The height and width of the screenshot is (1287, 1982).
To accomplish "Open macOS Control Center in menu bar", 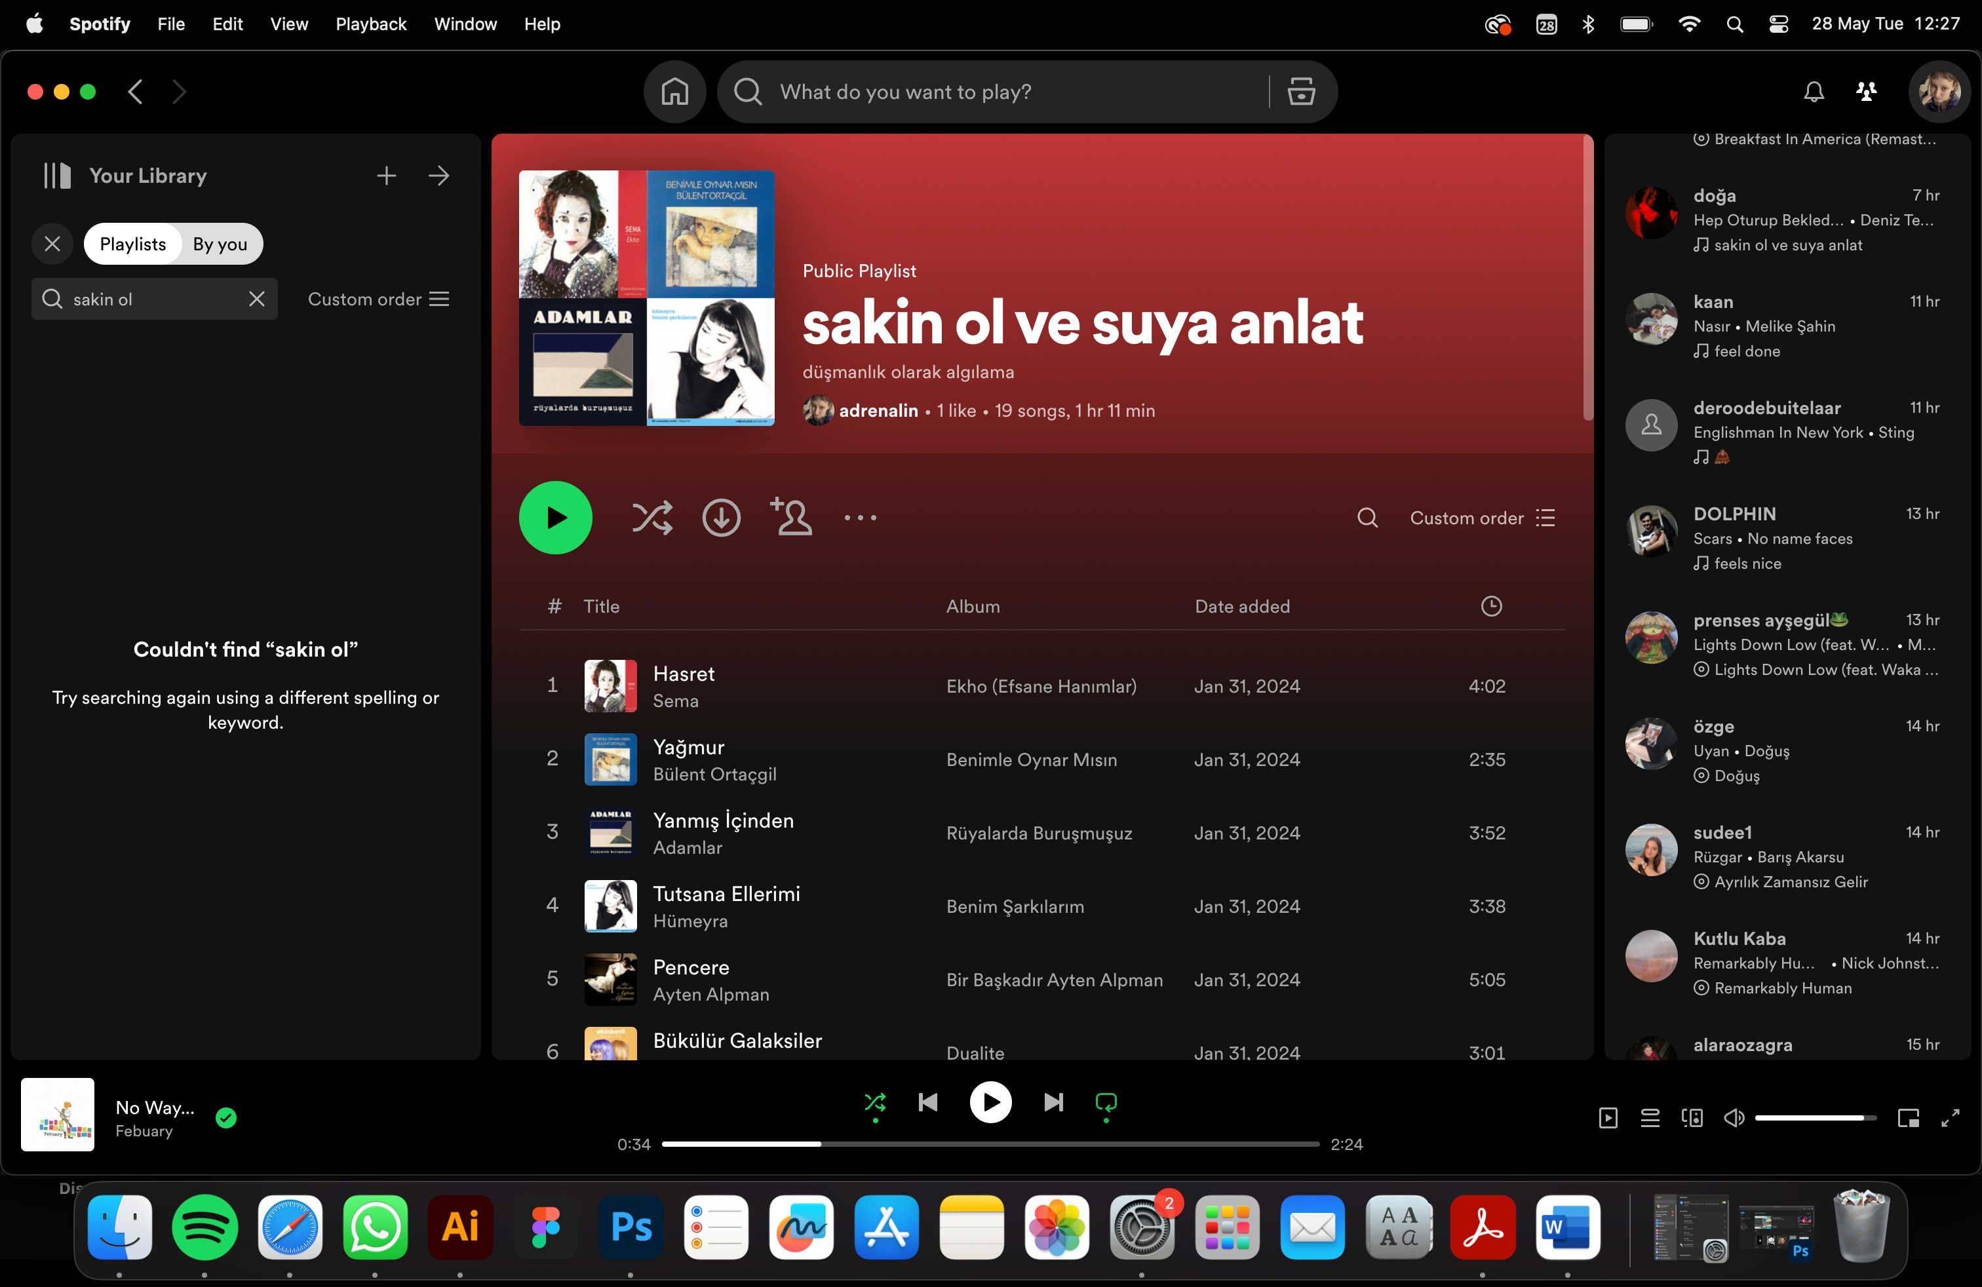I will click(1779, 24).
